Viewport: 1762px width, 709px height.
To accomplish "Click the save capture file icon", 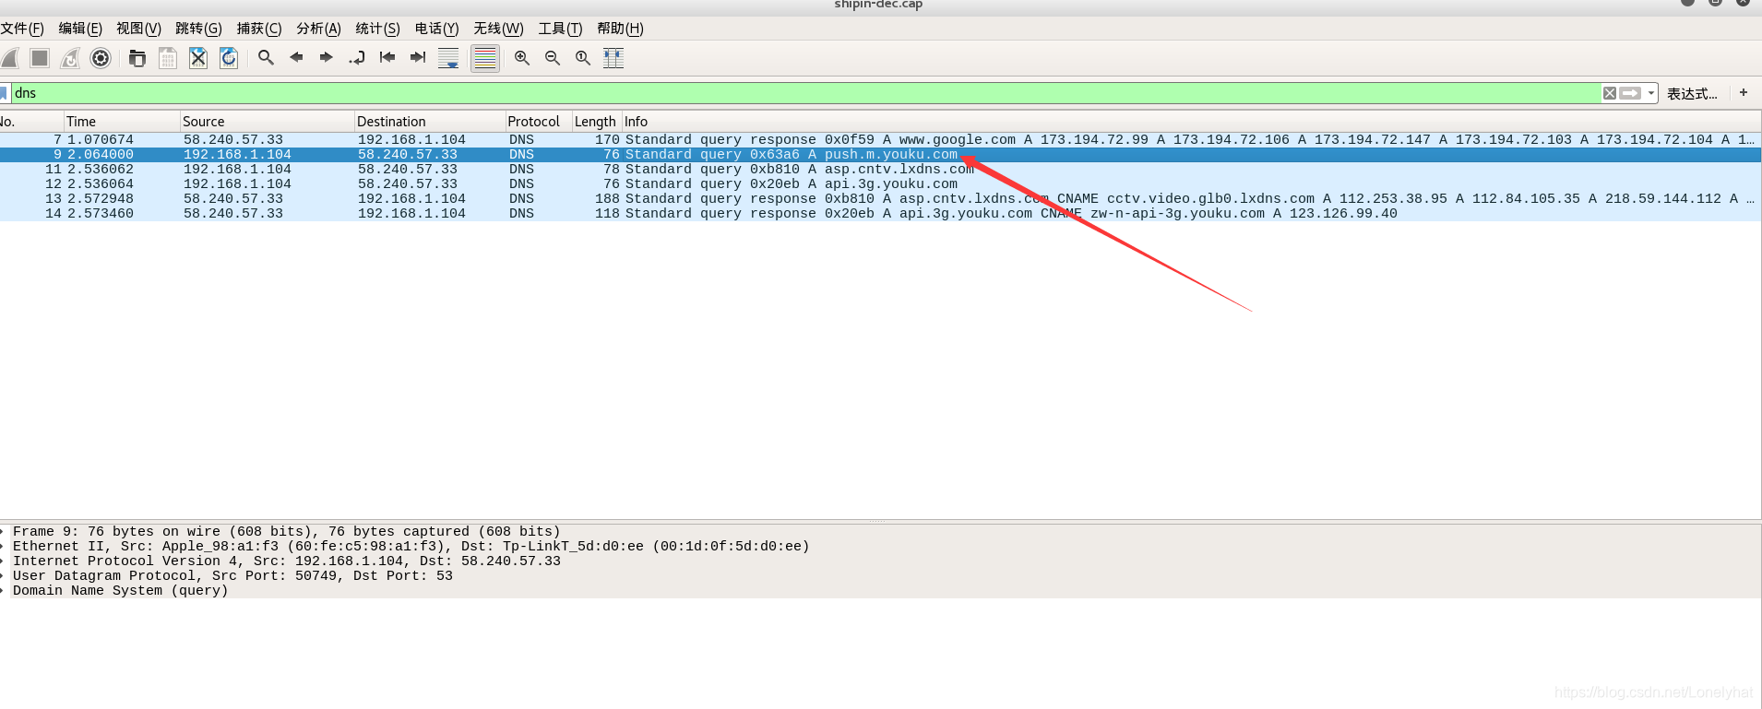I will pyautogui.click(x=168, y=58).
